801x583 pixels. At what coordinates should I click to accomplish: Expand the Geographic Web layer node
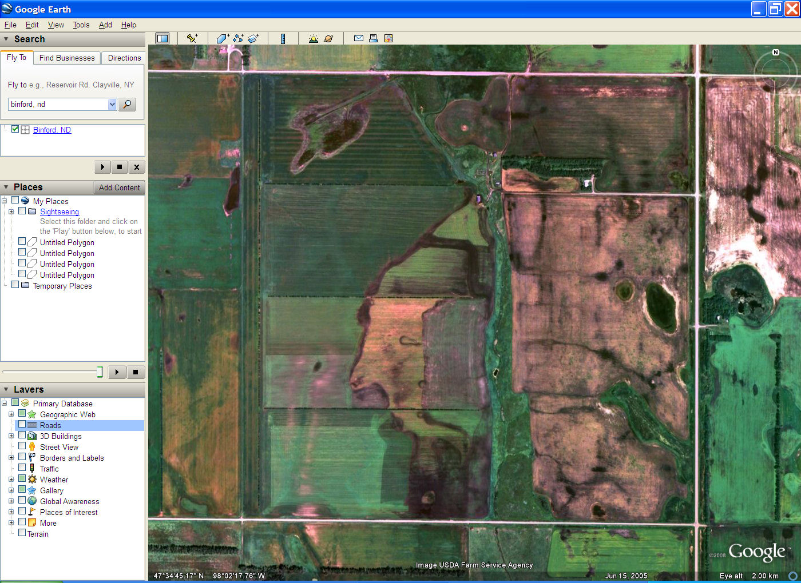click(11, 414)
